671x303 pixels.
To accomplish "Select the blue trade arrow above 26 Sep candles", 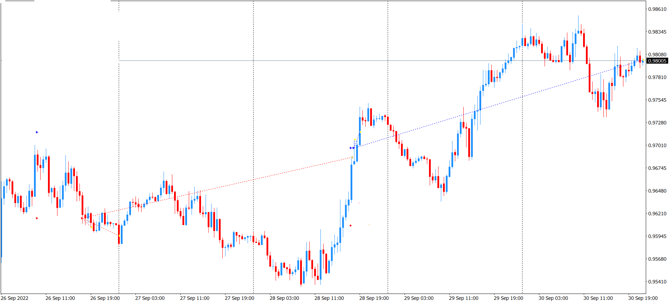I will [37, 132].
